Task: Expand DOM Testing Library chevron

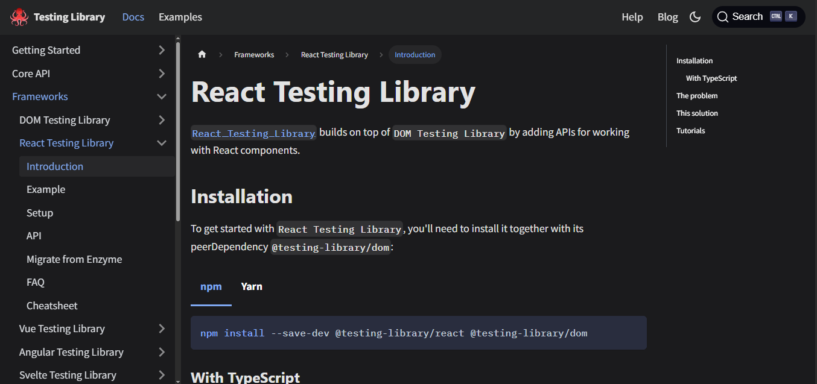Action: tap(162, 120)
